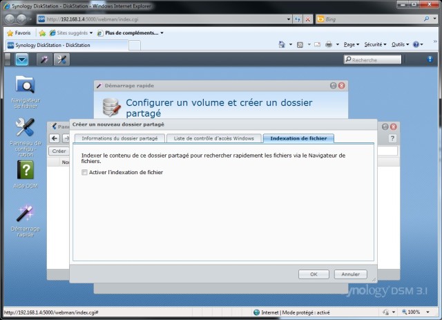Click the IE Home icon

pyautogui.click(x=282, y=45)
